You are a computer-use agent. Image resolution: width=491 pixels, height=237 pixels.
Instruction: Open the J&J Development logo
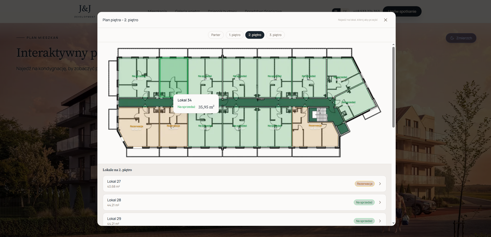85,11
